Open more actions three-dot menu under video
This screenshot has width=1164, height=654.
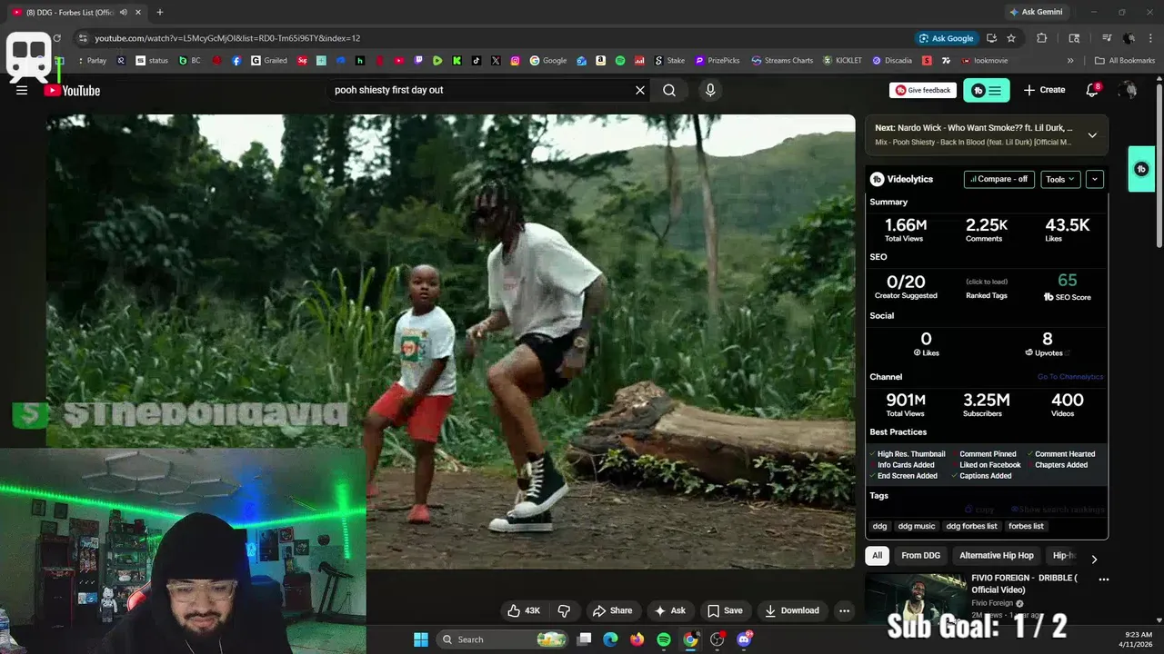[844, 610]
